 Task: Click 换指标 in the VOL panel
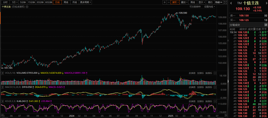click(209, 73)
